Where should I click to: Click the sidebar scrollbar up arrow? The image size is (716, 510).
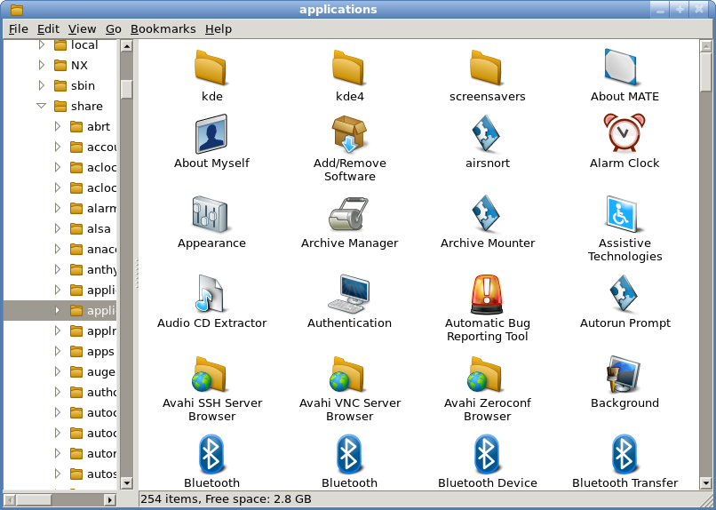tap(126, 46)
